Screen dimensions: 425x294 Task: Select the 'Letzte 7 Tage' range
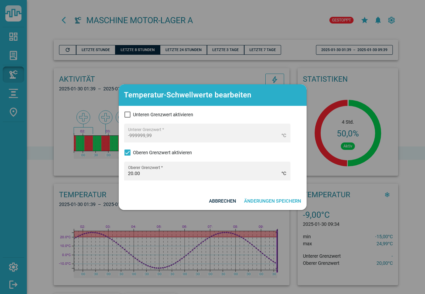click(263, 50)
